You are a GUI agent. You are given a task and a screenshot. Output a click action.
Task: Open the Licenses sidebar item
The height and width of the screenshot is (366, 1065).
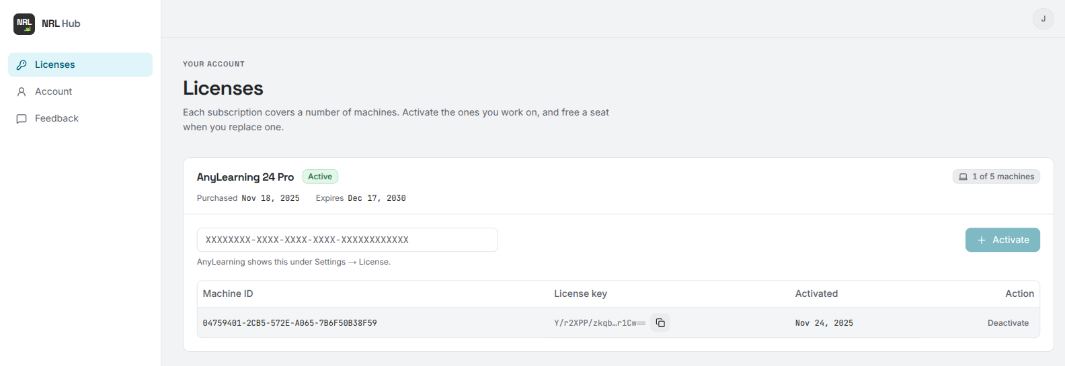pyautogui.click(x=80, y=64)
